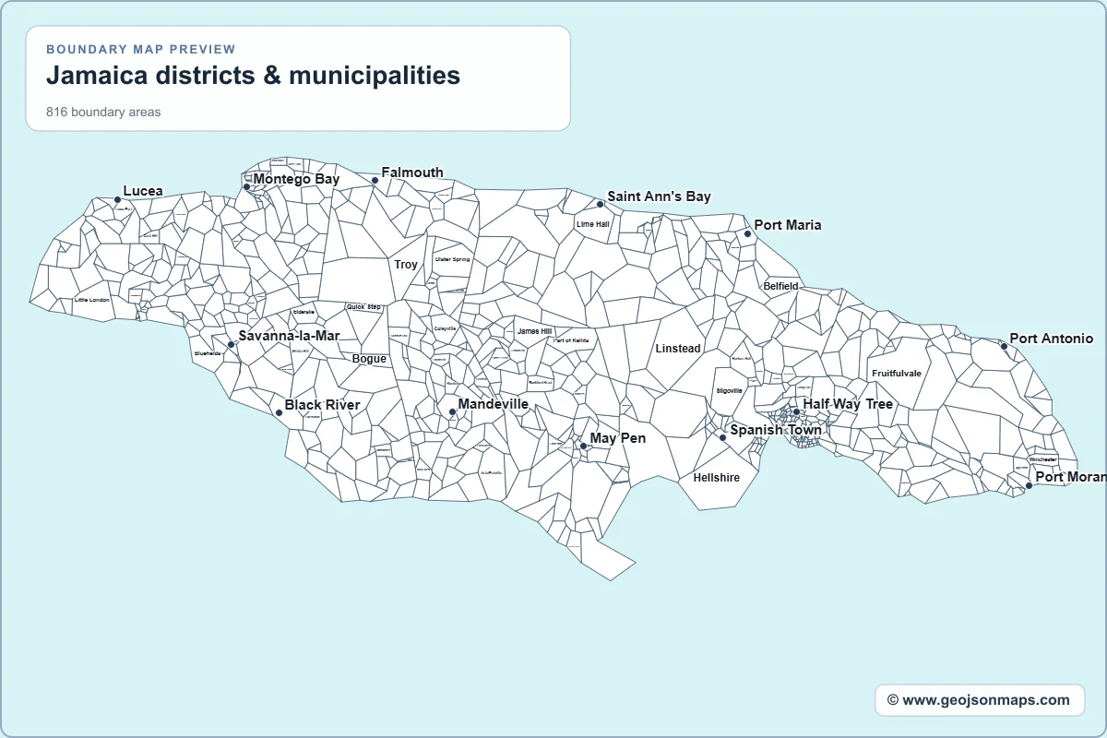Select the Belfield district label
1107x738 pixels.
[780, 286]
